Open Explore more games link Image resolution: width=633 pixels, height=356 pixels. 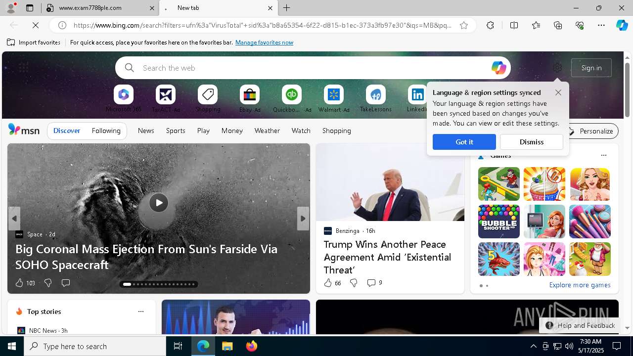580,285
